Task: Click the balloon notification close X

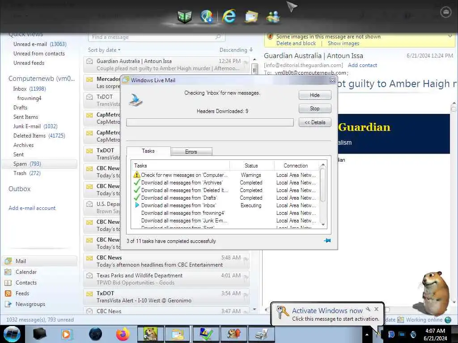Action: 377,309
